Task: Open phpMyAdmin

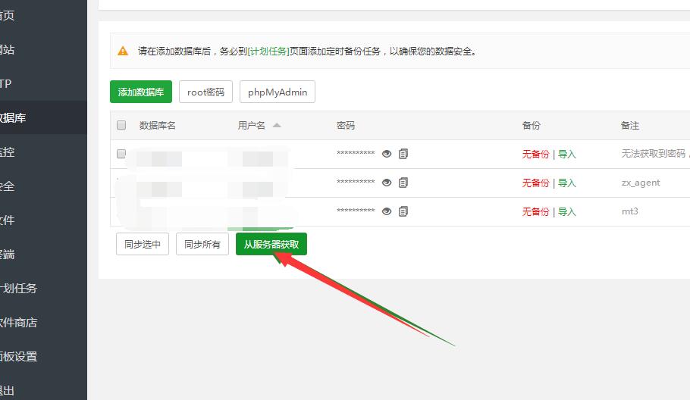Action: click(x=278, y=92)
